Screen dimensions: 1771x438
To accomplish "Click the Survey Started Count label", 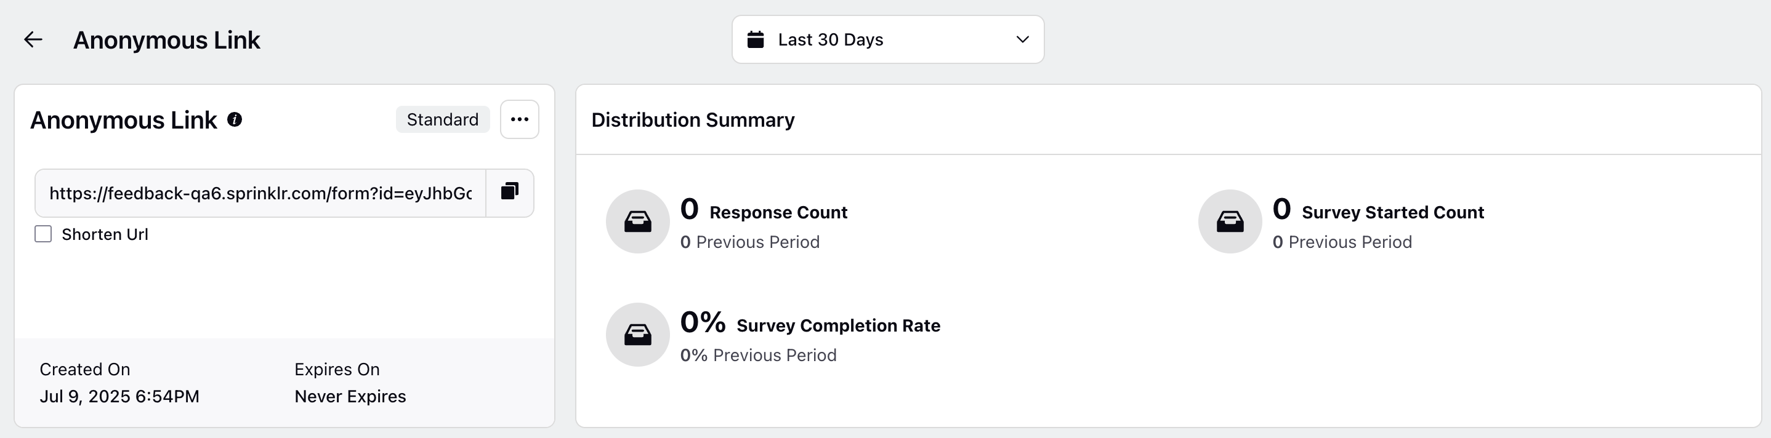I will click(1393, 212).
